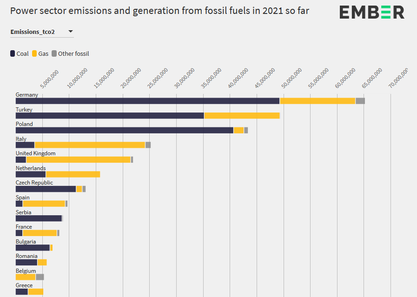417x297 pixels.
Task: Click Serbia's coal bar
Action: [x=39, y=218]
